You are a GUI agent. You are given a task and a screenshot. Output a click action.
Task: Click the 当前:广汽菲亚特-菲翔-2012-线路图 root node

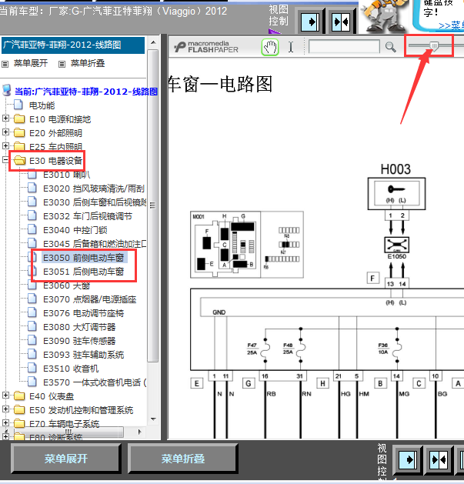point(86,92)
